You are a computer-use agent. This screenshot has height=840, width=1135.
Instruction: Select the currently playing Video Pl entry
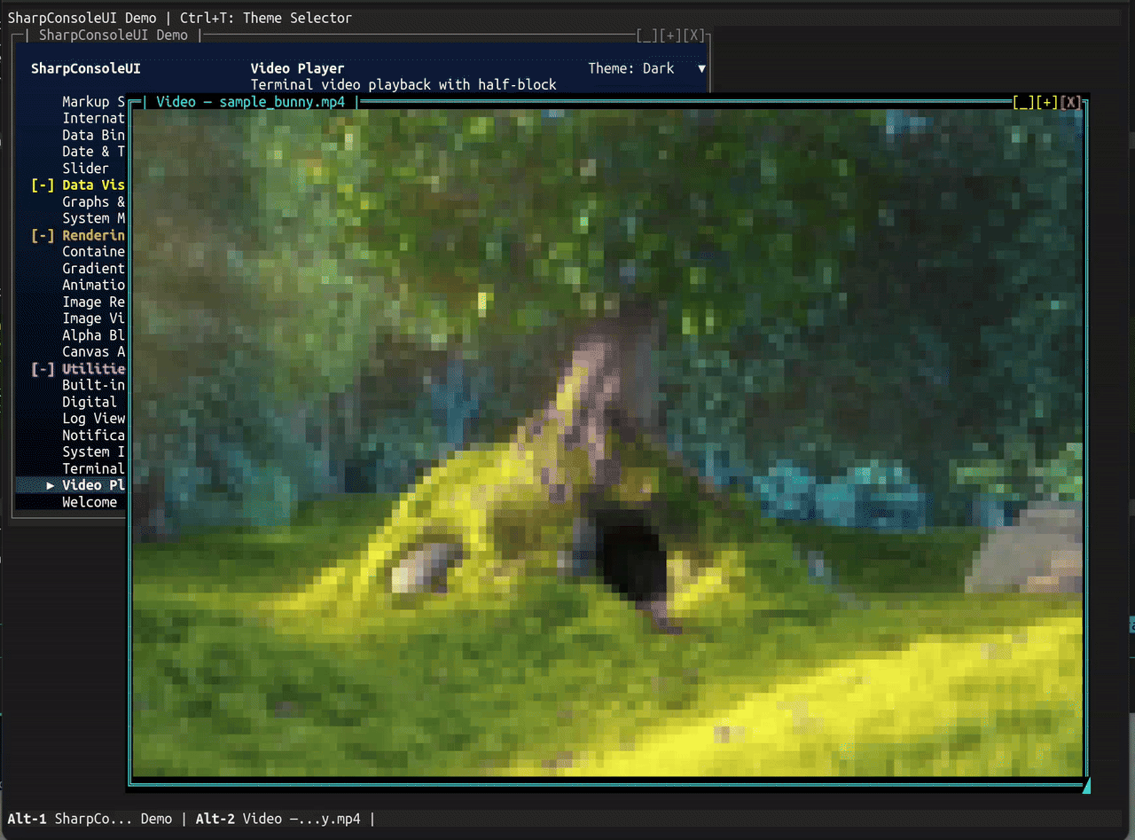point(93,484)
